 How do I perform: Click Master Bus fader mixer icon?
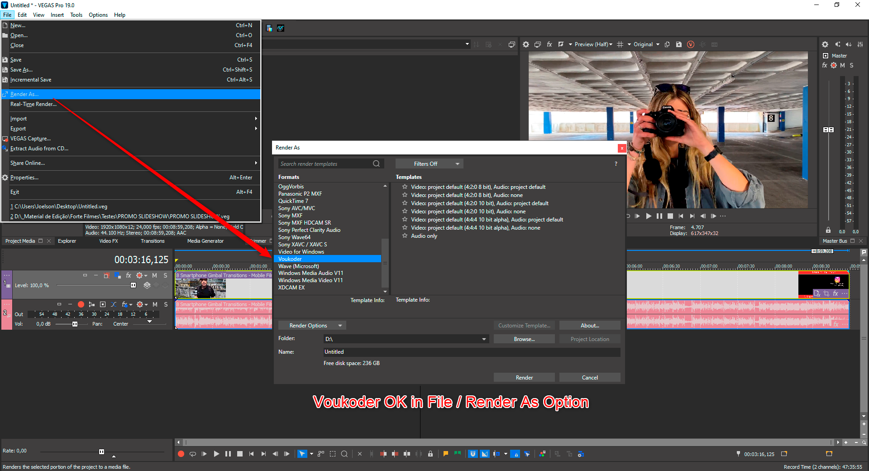(x=860, y=44)
